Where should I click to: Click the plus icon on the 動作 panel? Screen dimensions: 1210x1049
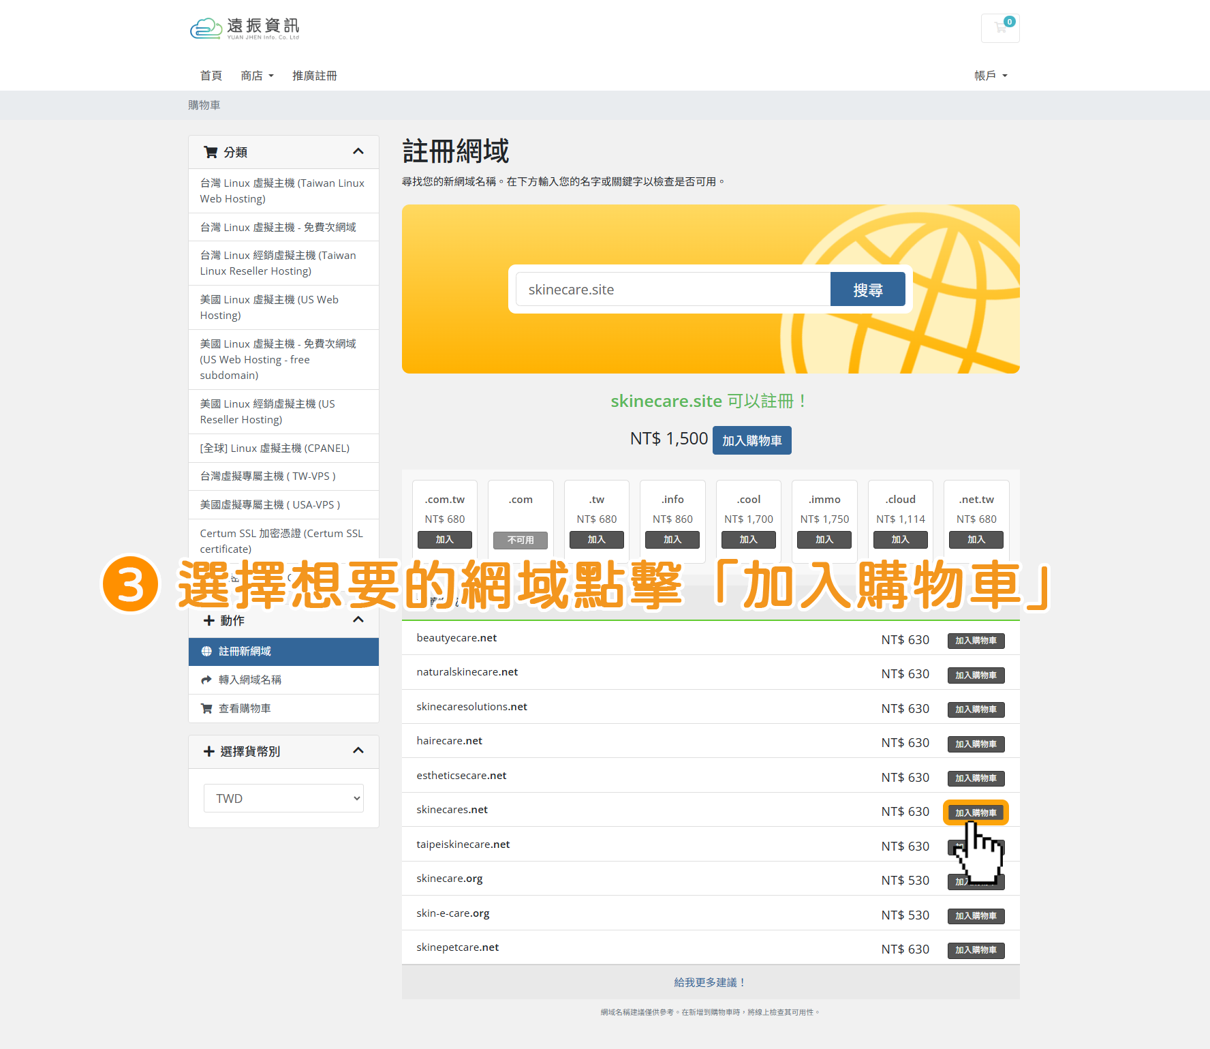[208, 620]
